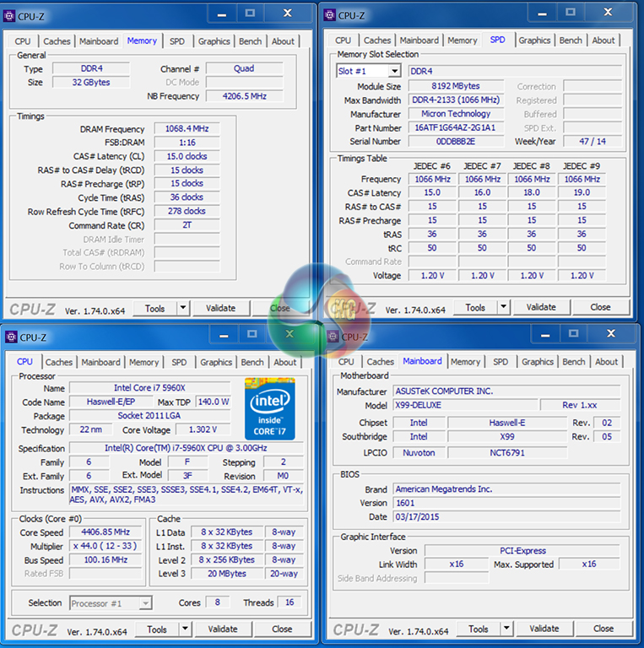Click BIOS Date 03/17/2015
The height and width of the screenshot is (648, 644).
click(506, 516)
